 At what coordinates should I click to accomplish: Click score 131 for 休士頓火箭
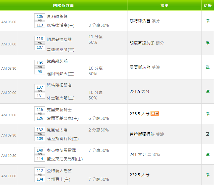(40, 96)
